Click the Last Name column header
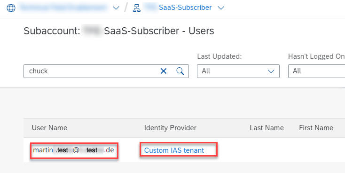The width and height of the screenshot is (345, 173). (267, 128)
